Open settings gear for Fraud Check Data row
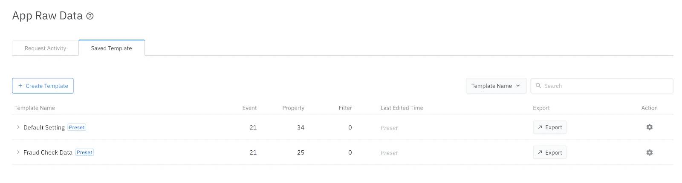Image resolution: width=682 pixels, height=183 pixels. (649, 152)
